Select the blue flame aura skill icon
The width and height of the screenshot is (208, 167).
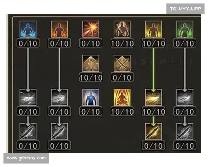28,29
